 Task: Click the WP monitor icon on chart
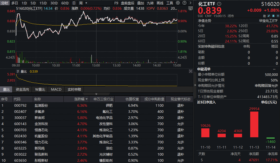tap(191, 8)
